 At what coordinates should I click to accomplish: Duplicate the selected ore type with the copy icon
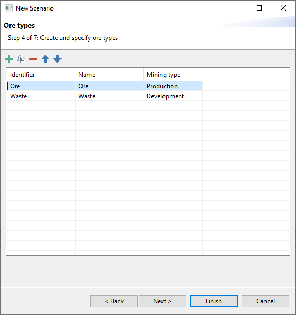(21, 59)
